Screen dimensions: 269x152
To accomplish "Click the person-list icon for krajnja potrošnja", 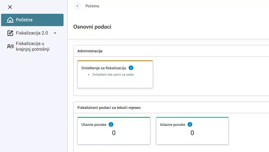I will click(10, 46).
